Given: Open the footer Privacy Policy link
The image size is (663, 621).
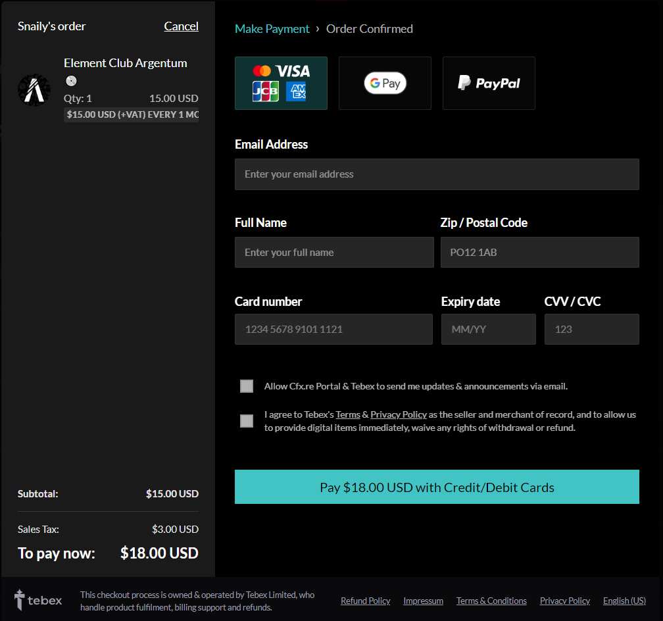Looking at the screenshot, I should 564,601.
